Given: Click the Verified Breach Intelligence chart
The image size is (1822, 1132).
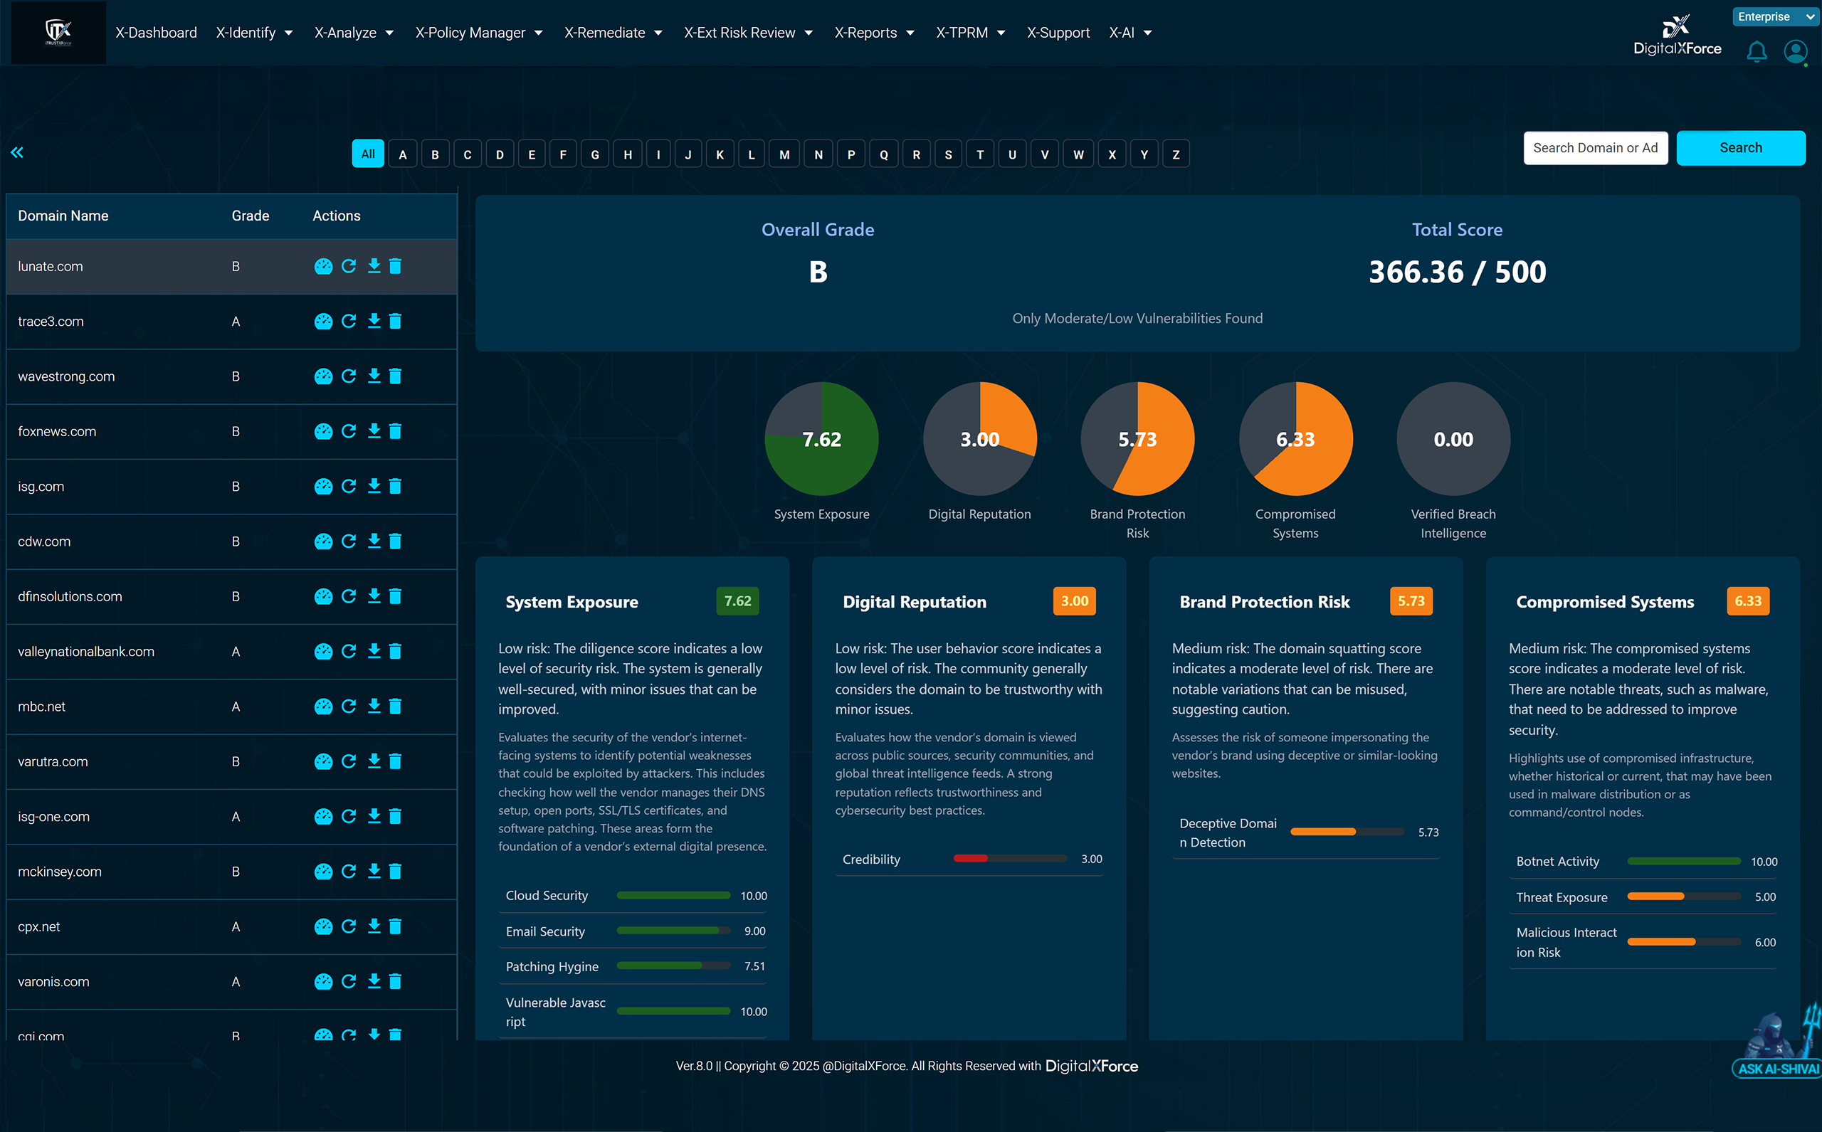Looking at the screenshot, I should point(1453,439).
